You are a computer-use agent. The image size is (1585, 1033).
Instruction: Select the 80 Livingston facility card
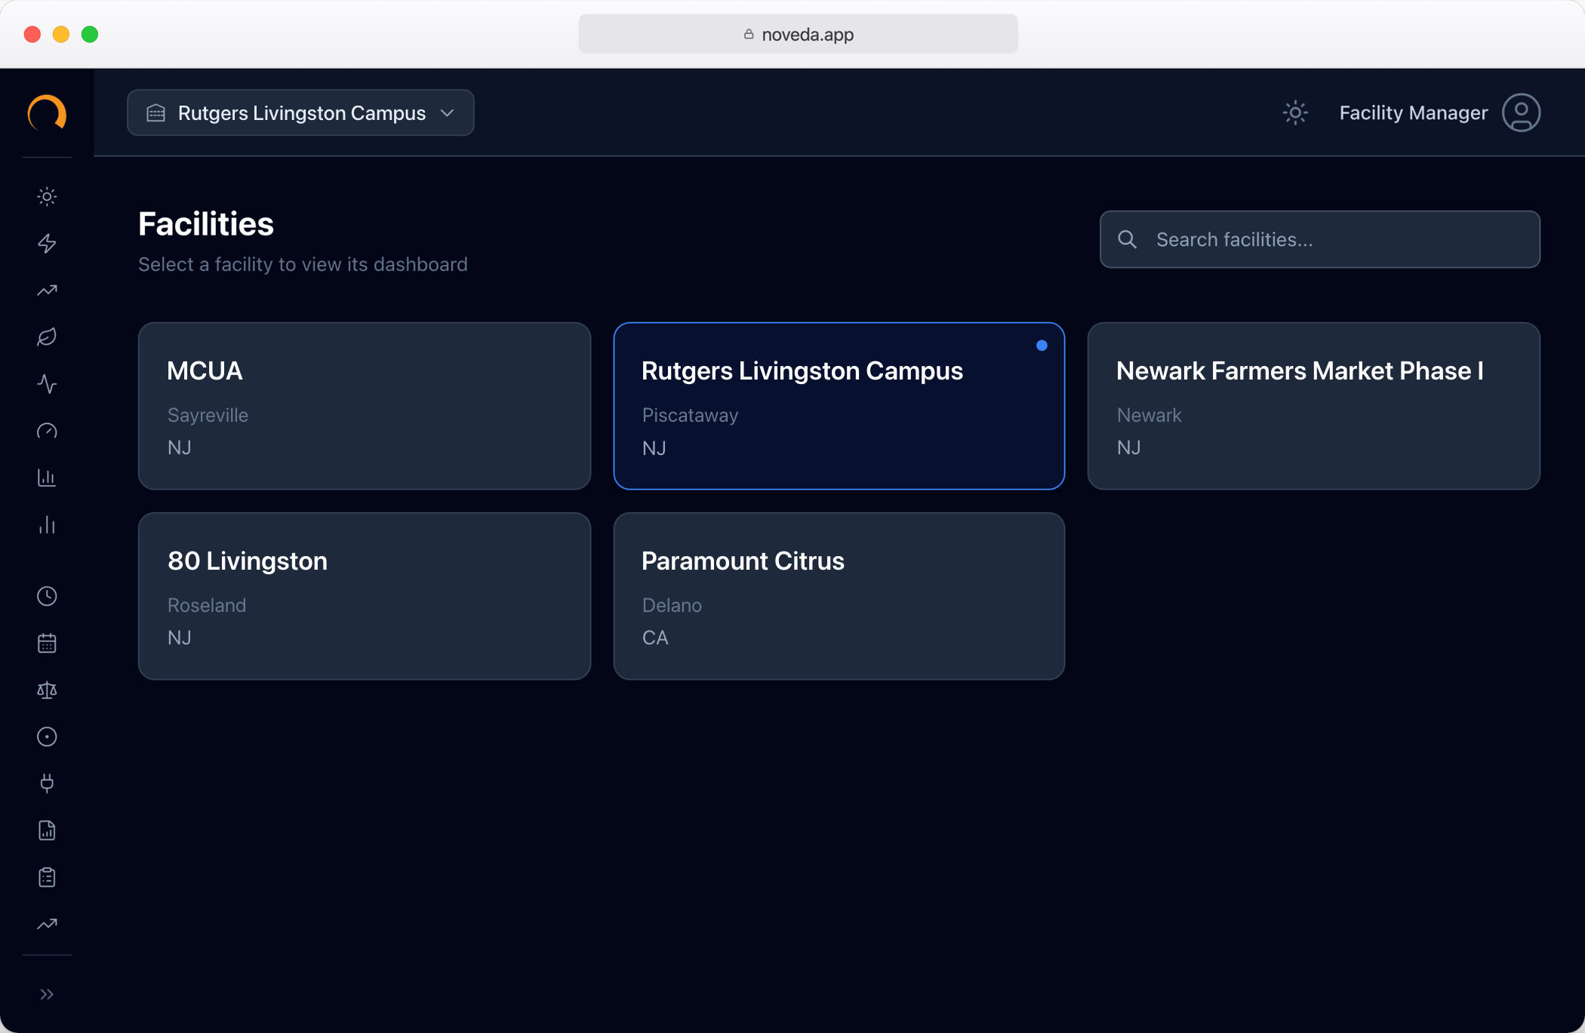(365, 596)
